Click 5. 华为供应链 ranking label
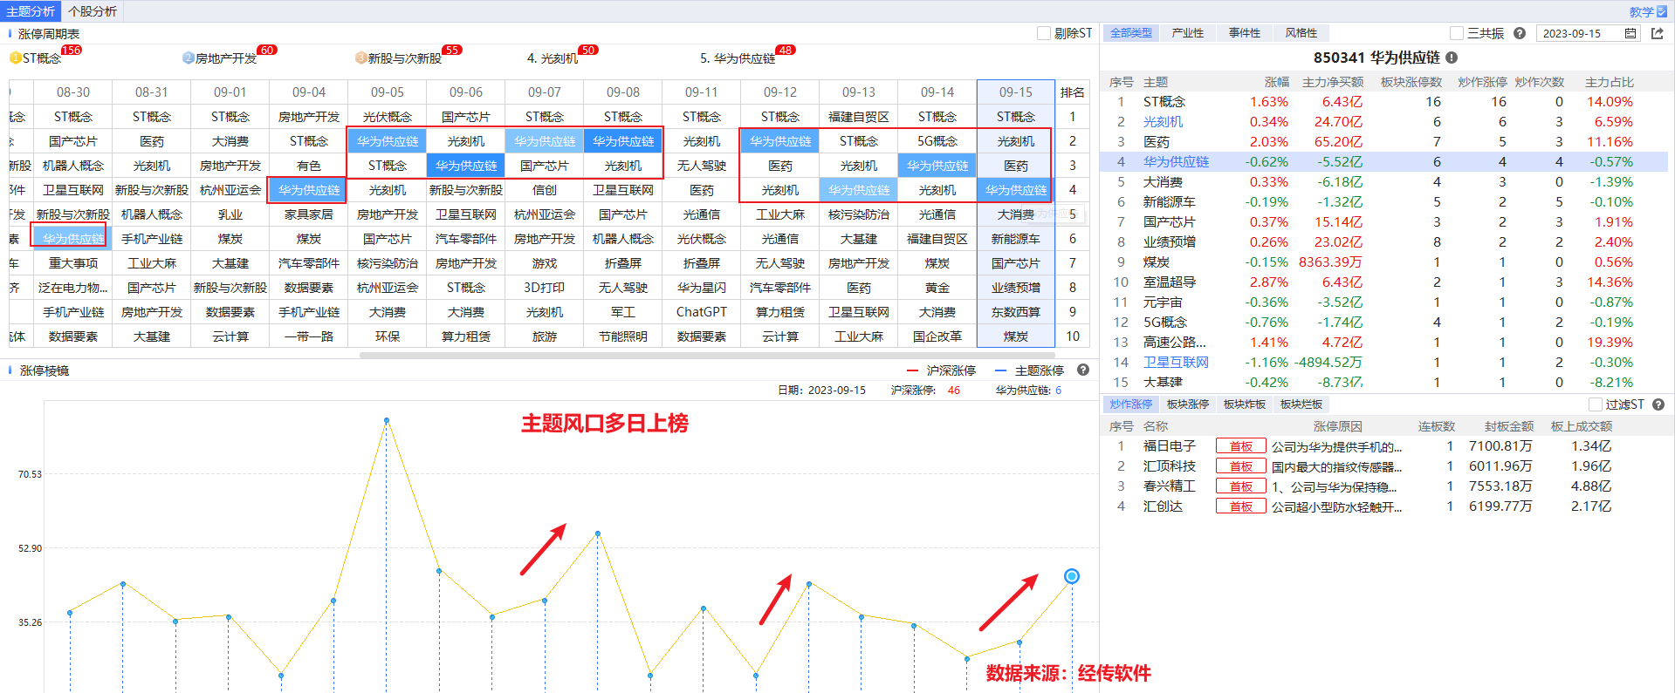 pyautogui.click(x=738, y=58)
